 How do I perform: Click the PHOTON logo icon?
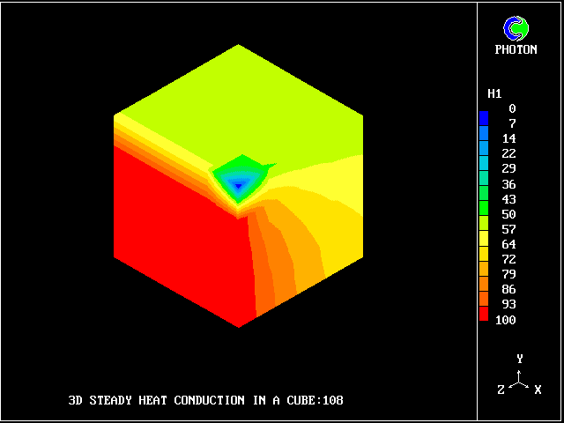click(x=516, y=28)
